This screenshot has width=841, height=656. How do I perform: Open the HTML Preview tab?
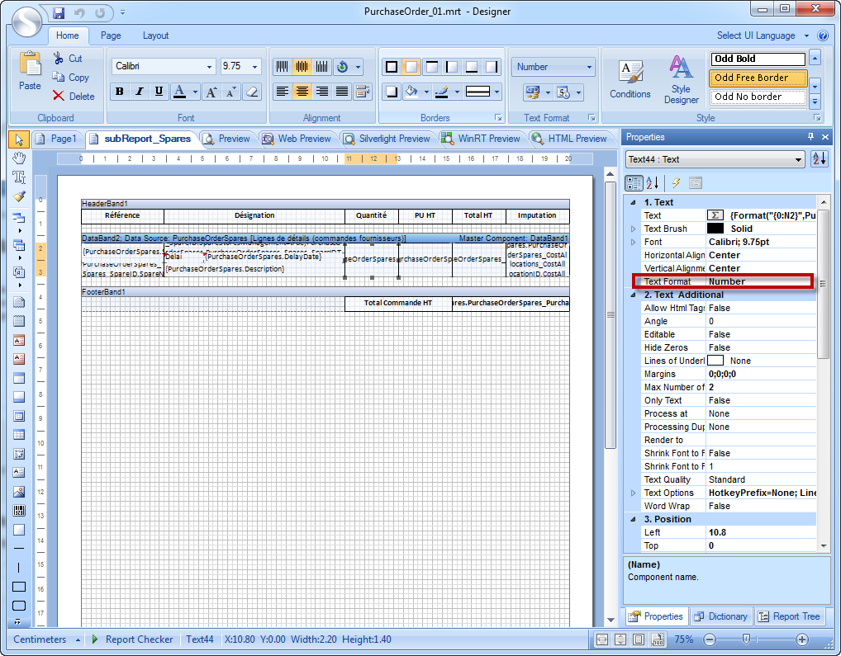coord(569,139)
